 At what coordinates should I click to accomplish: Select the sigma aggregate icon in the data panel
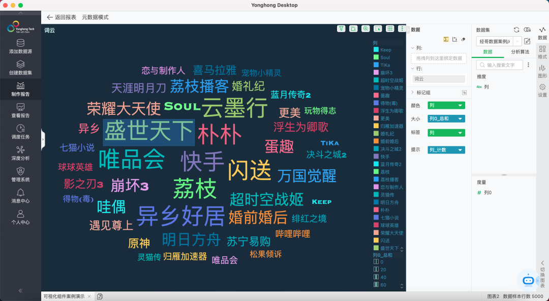tap(446, 39)
